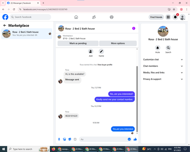Bookmark this page star icon

pyautogui.click(x=174, y=9)
